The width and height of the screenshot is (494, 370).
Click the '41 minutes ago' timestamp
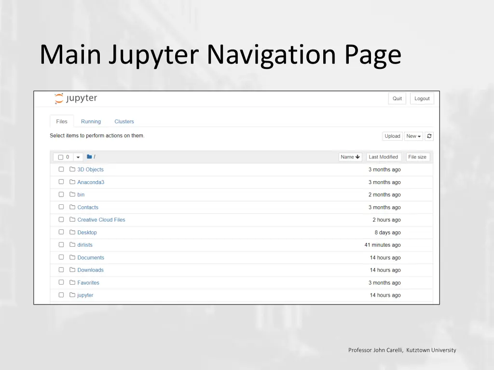click(383, 245)
